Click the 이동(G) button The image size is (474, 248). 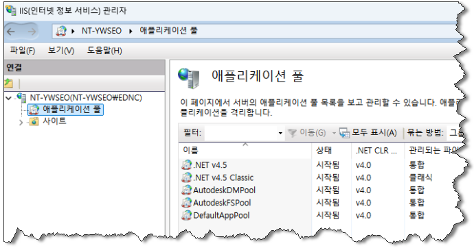(x=306, y=133)
